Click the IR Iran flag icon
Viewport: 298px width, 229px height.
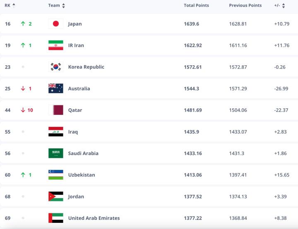click(x=55, y=45)
